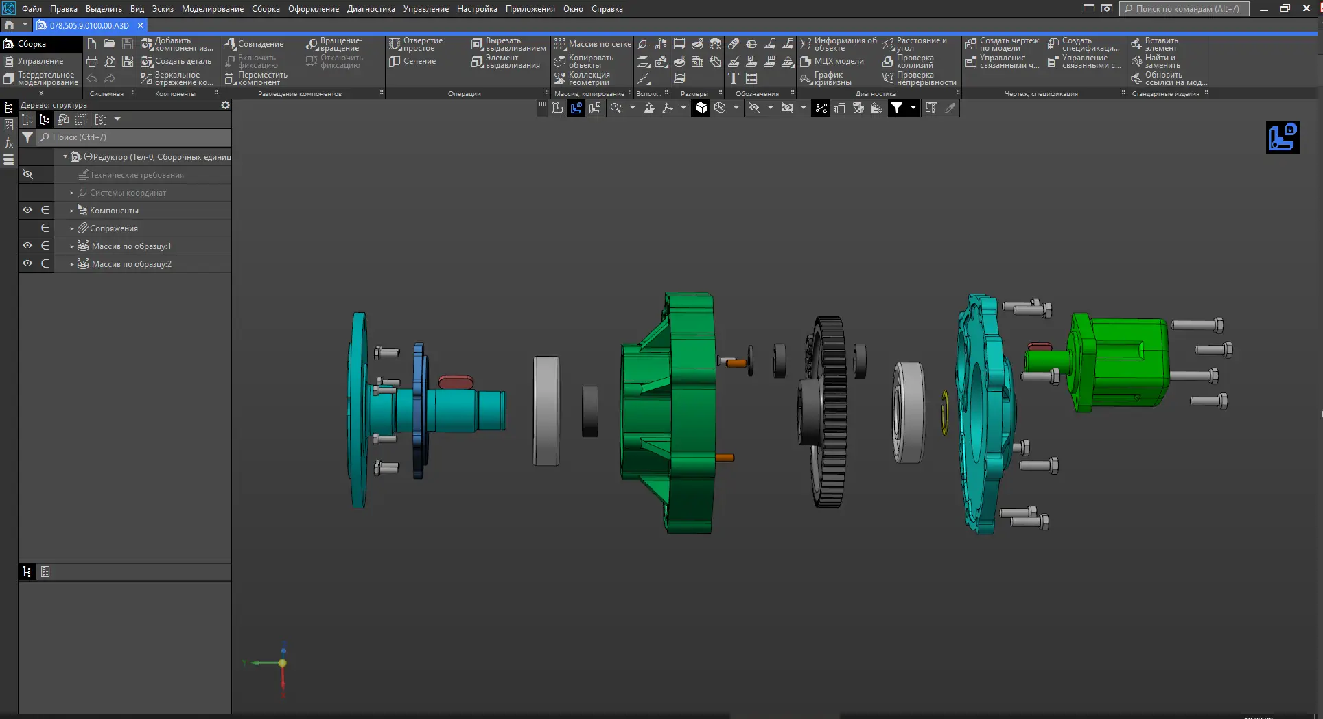Run Проверка коллизий check

coord(909,61)
